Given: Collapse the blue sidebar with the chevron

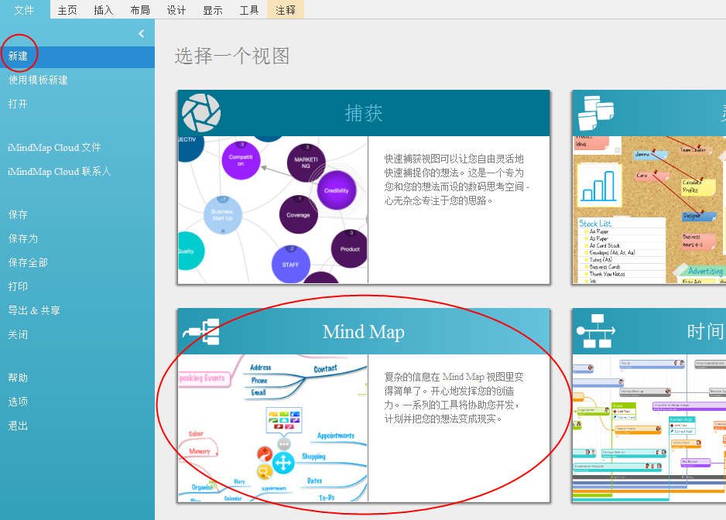Looking at the screenshot, I should click(141, 33).
